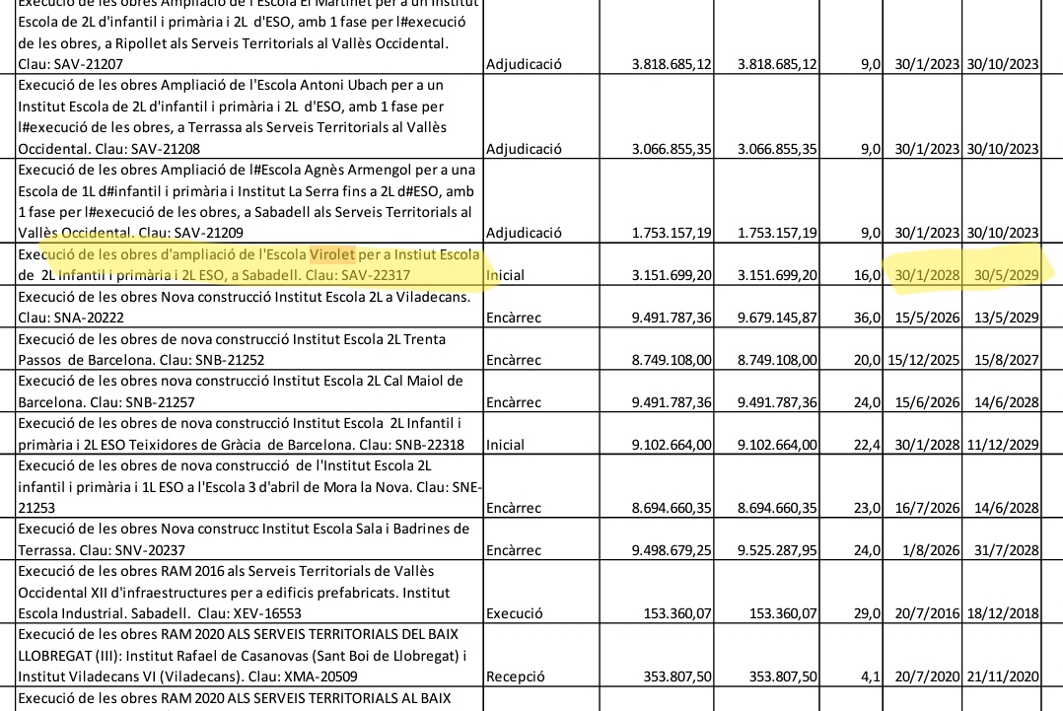Click the start date 15/12/2025

[x=923, y=360]
